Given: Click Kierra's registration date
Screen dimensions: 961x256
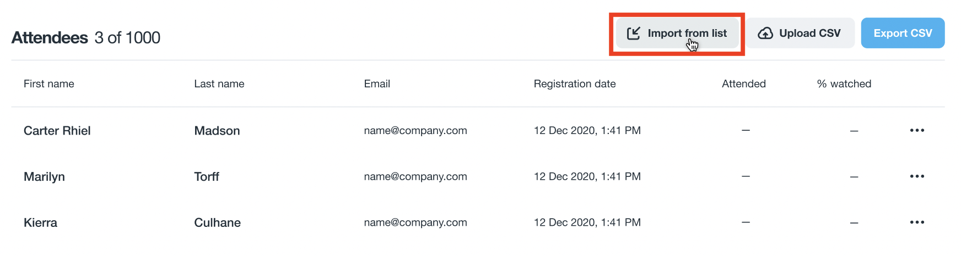Looking at the screenshot, I should [x=587, y=222].
